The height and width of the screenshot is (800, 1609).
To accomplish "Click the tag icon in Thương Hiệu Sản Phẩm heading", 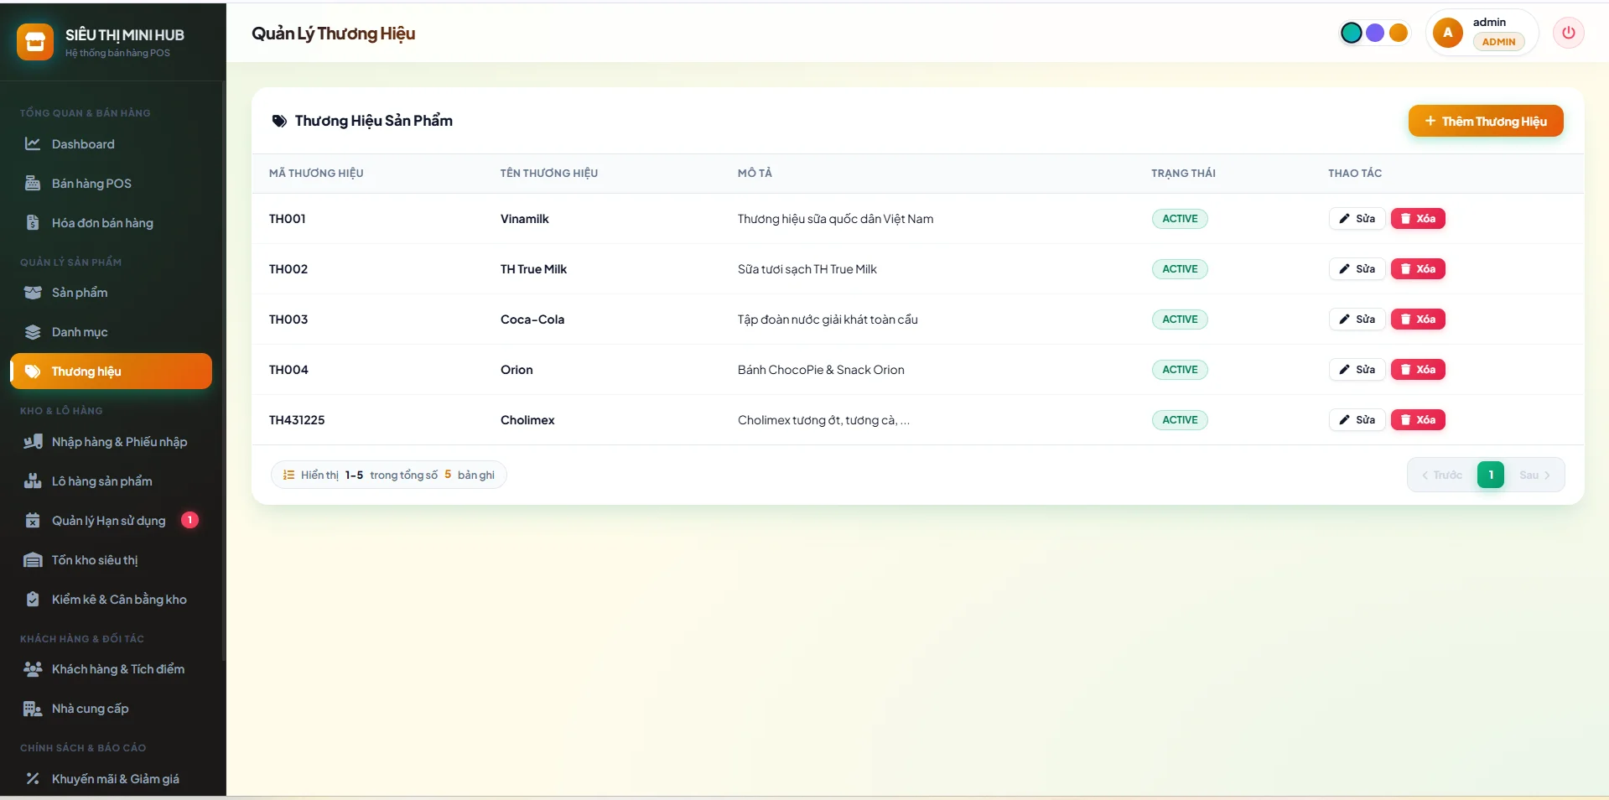I will 279,121.
